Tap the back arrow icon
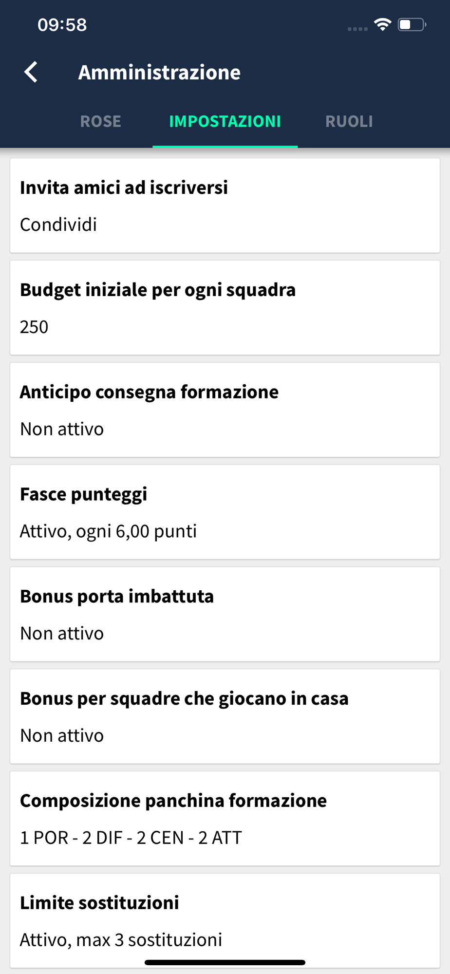 (x=31, y=72)
